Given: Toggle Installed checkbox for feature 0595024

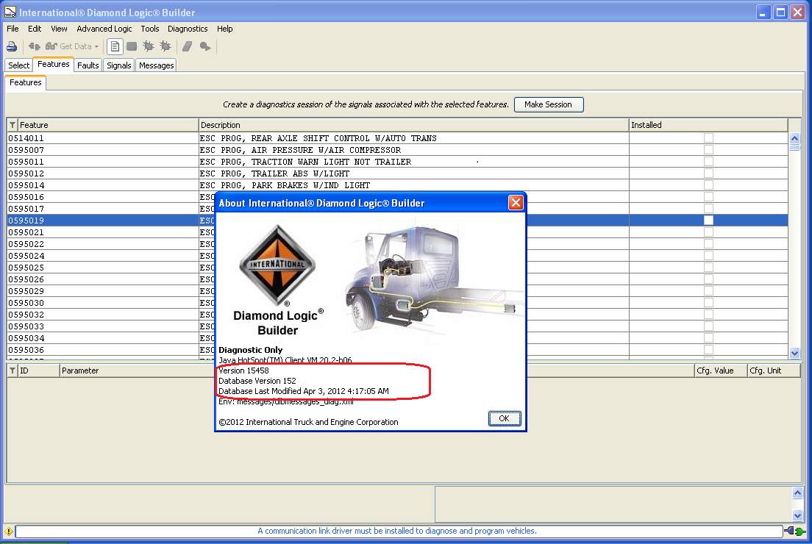Looking at the screenshot, I should click(x=708, y=256).
